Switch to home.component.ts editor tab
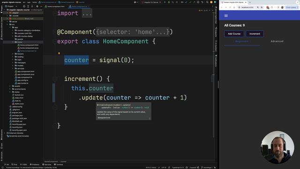 [x=79, y=6]
